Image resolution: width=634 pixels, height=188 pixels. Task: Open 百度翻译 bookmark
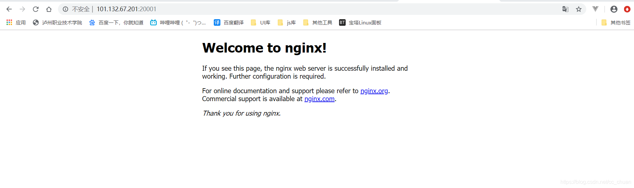[x=229, y=22]
